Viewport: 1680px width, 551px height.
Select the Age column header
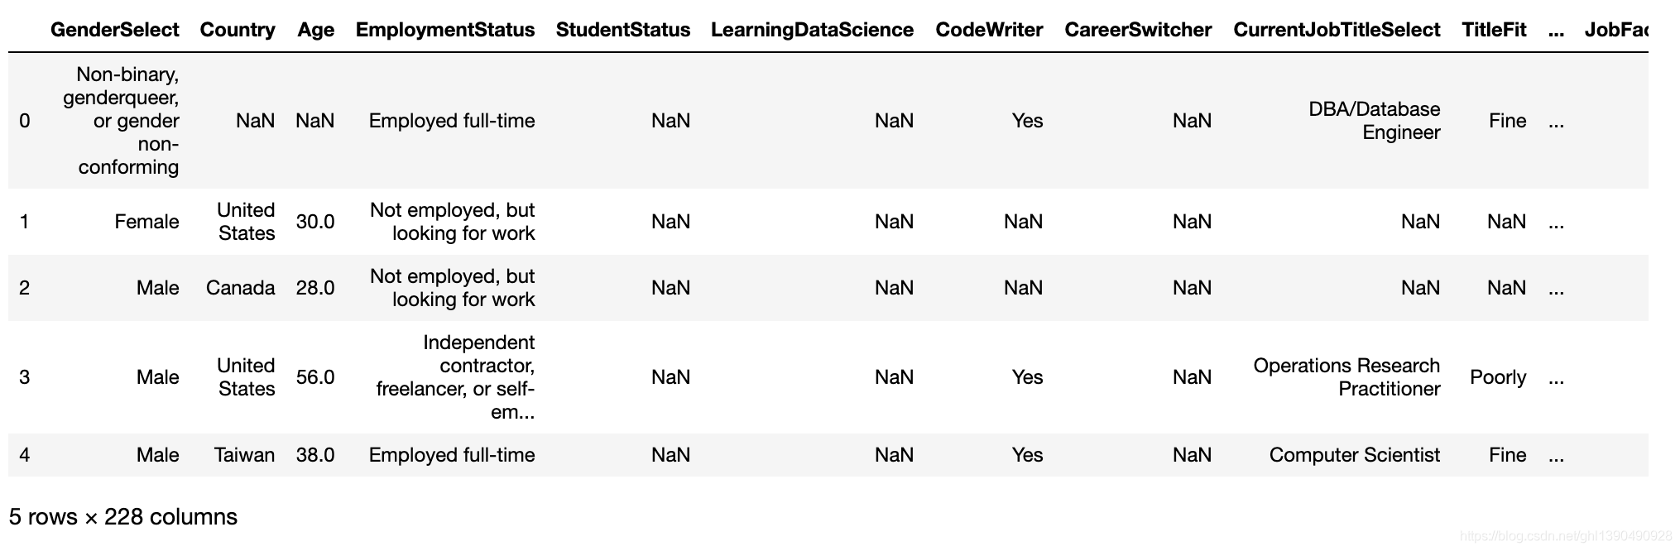[x=316, y=30]
